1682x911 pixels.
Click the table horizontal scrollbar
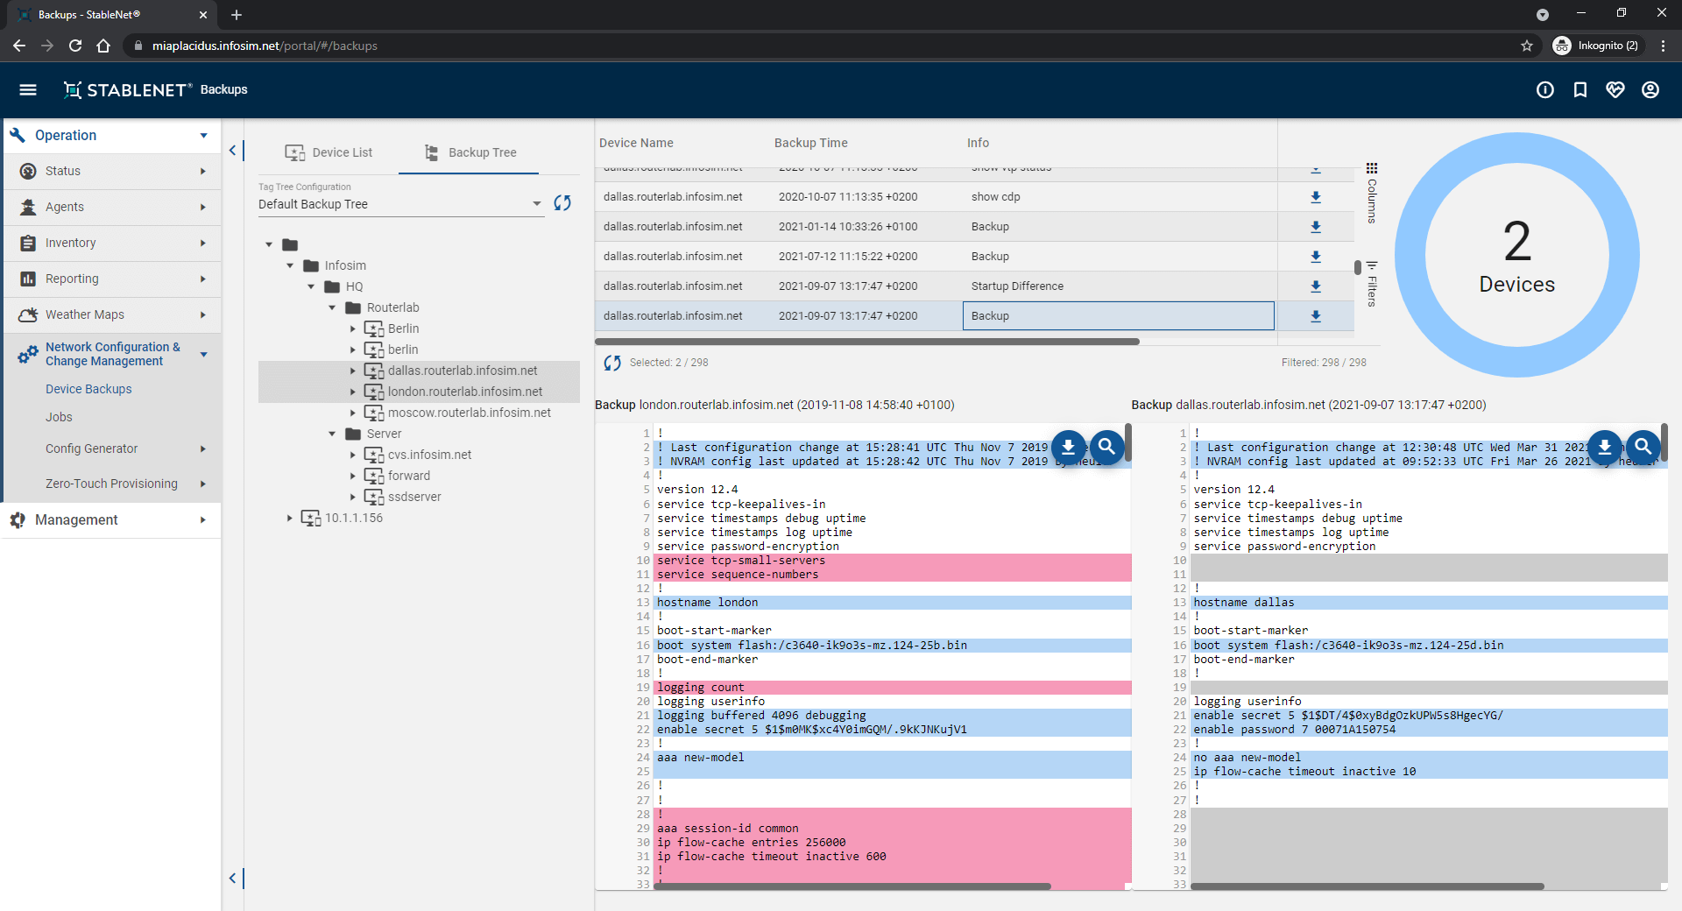[867, 342]
